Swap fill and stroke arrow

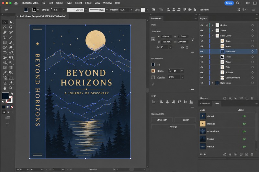point(12,94)
